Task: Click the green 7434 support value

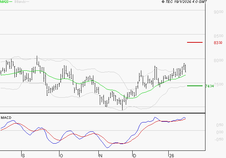Action: pyautogui.click(x=209, y=86)
